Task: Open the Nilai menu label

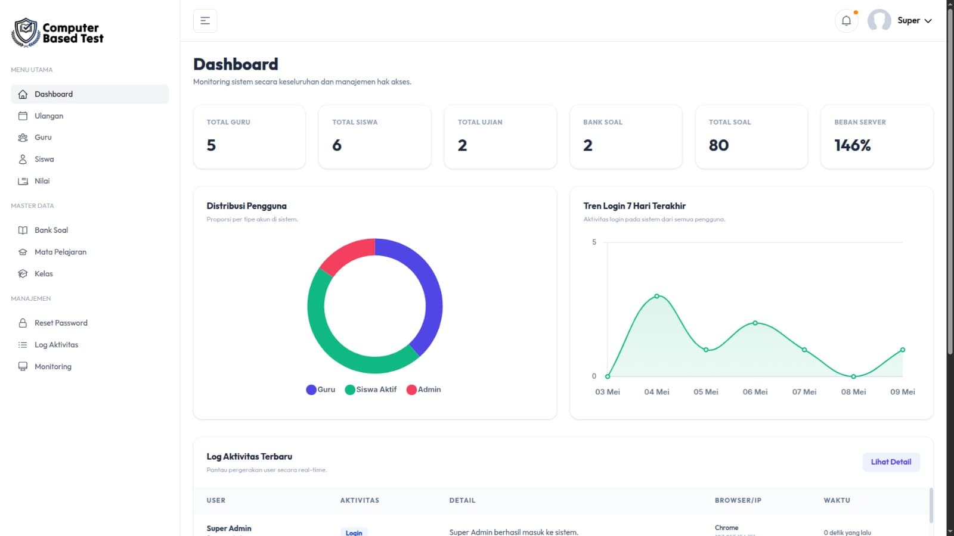Action: (x=42, y=181)
